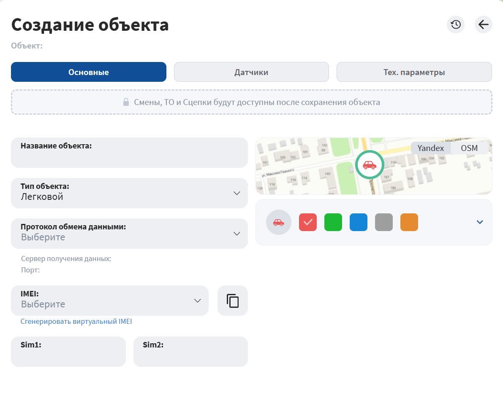The height and width of the screenshot is (393, 503).
Task: Click the back arrow icon
Action: click(x=483, y=24)
